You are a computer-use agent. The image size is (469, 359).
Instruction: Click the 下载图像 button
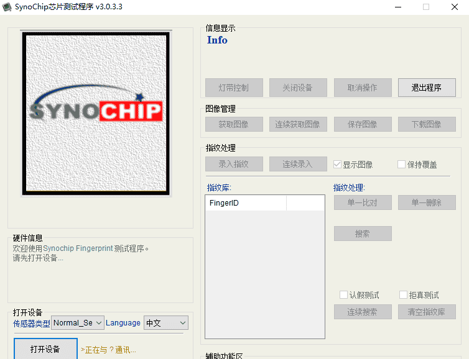(427, 124)
